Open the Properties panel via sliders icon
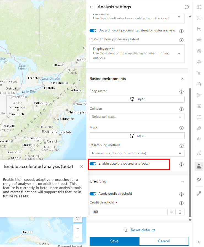Viewport: 204px width, 247px height. (199, 7)
